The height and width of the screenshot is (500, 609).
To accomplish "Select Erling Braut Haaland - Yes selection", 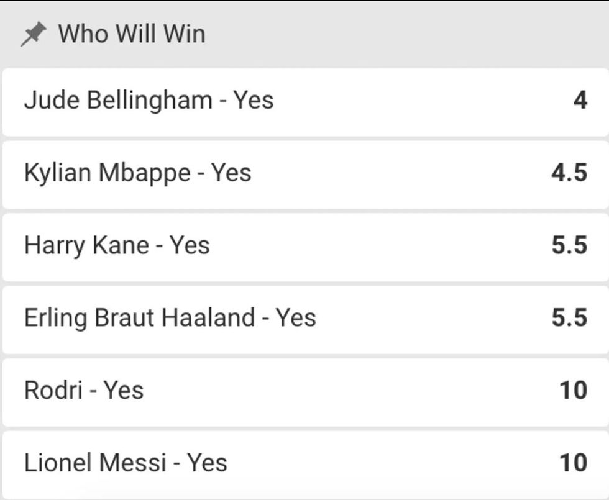I will pos(170,318).
